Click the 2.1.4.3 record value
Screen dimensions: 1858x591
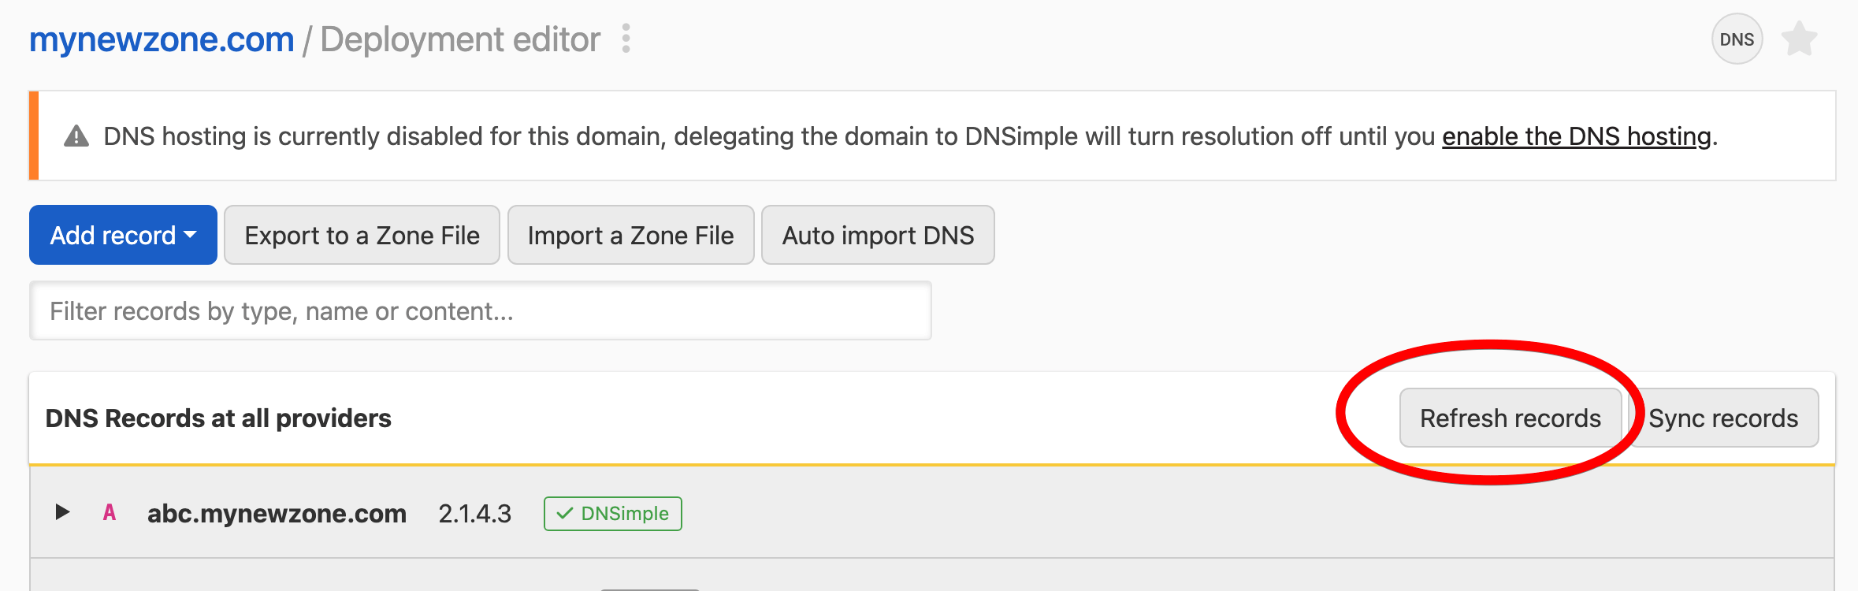pos(474,514)
